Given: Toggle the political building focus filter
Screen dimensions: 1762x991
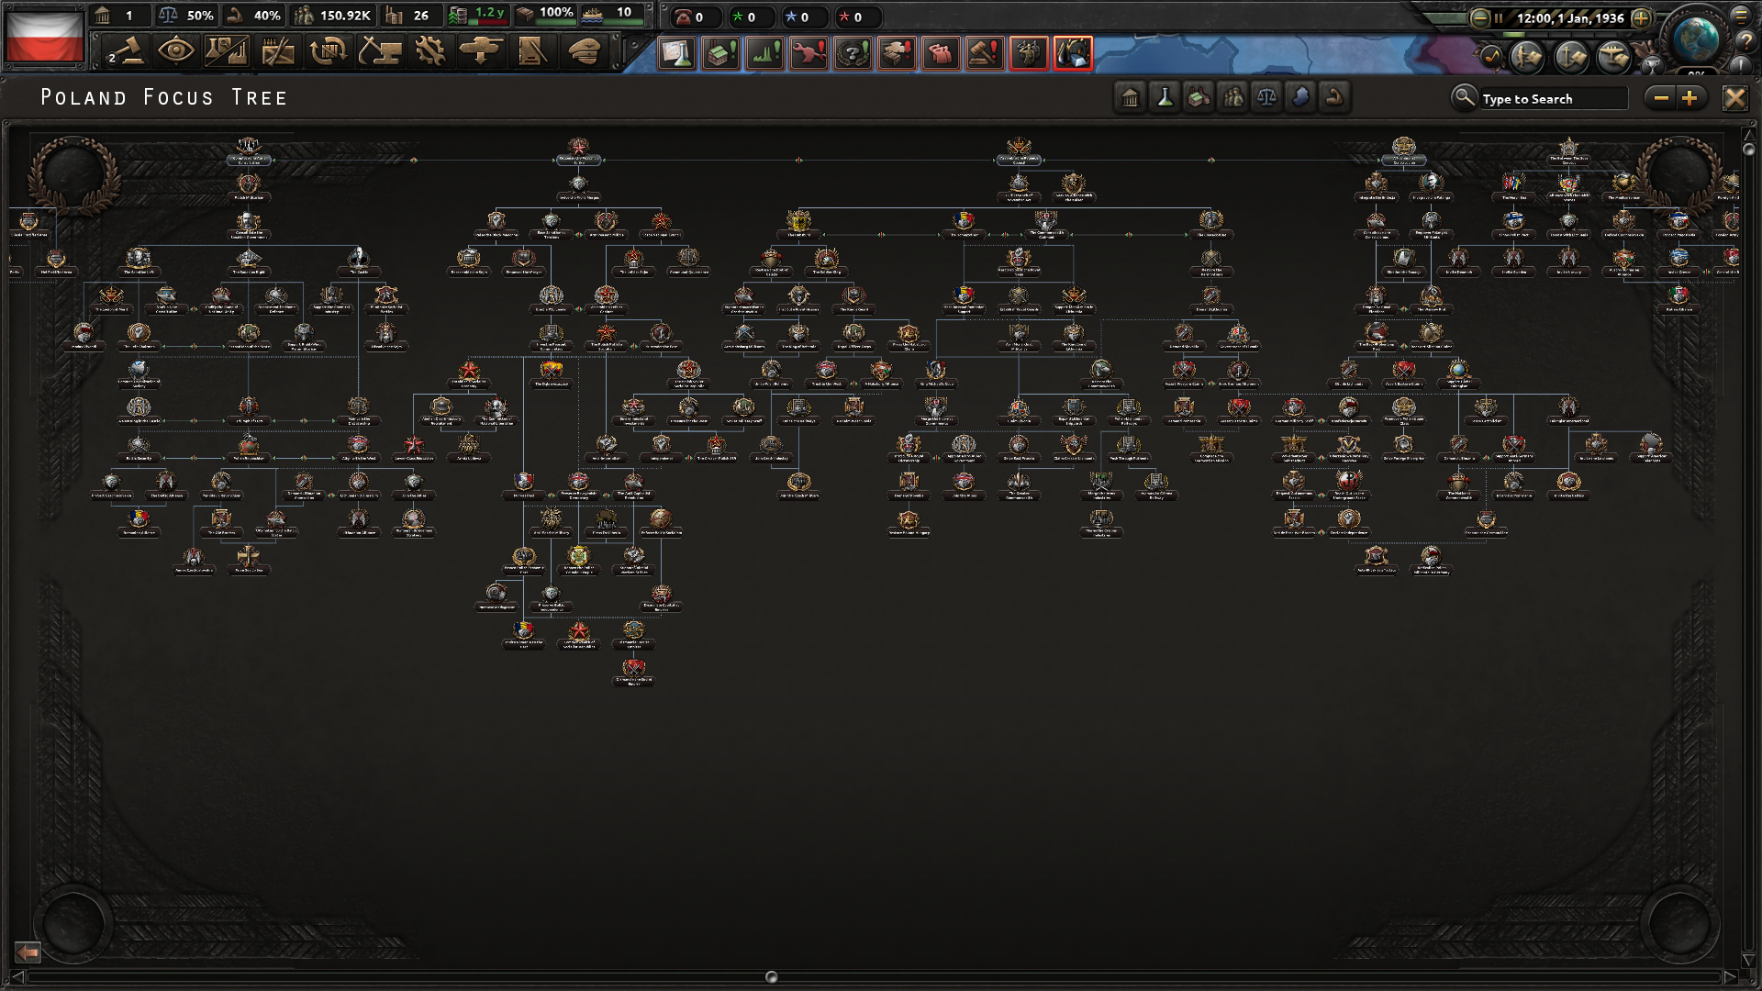Looking at the screenshot, I should coord(1131,97).
